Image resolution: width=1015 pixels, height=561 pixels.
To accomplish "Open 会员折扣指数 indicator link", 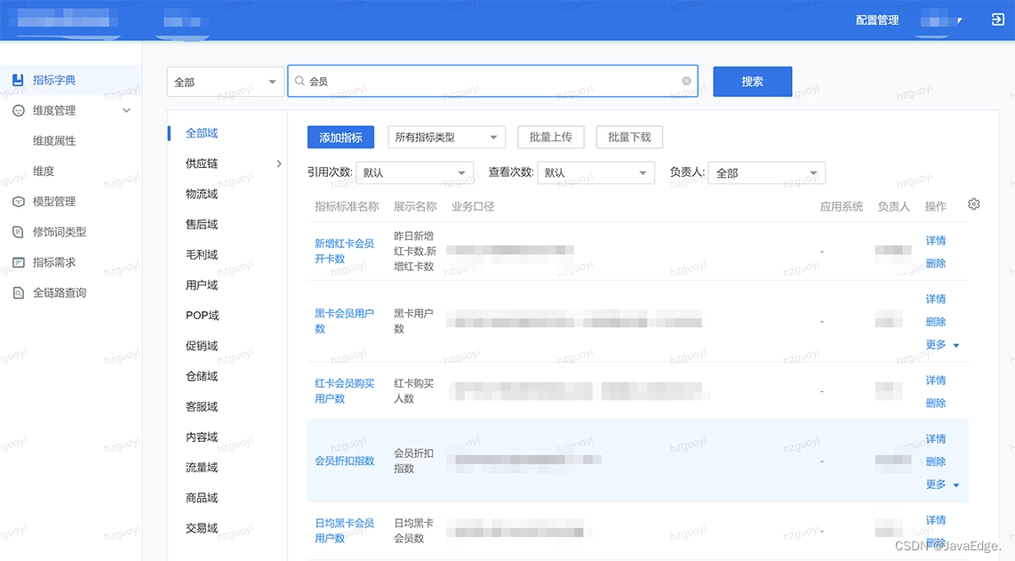I will click(x=344, y=461).
